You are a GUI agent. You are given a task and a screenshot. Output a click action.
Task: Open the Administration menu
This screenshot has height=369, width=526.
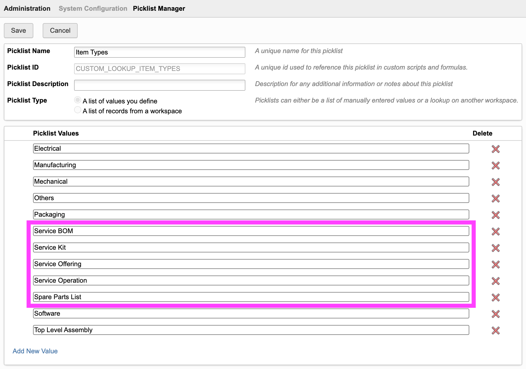pos(27,9)
